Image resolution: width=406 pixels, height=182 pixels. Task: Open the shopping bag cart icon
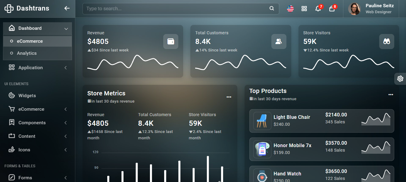tap(332, 9)
